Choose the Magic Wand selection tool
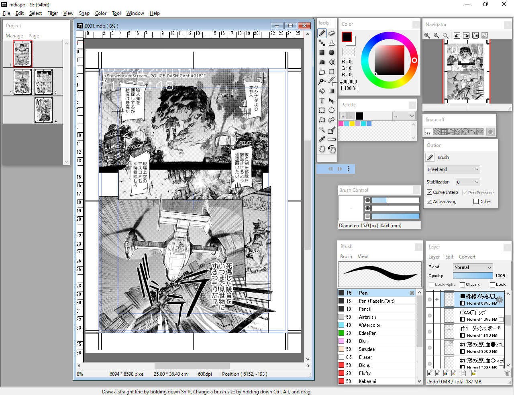The height and width of the screenshot is (395, 514). tap(322, 130)
